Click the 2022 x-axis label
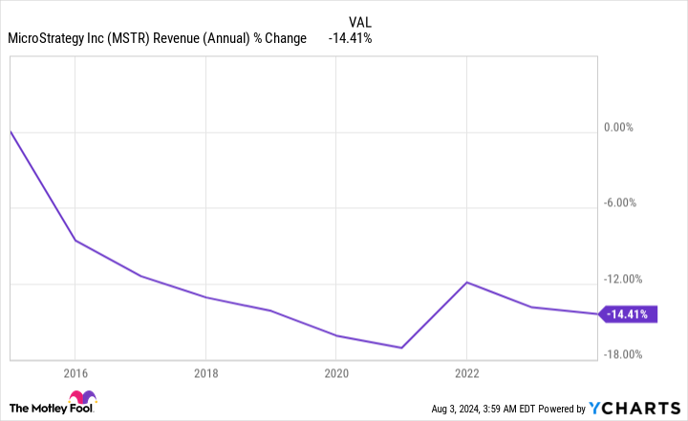Viewport: 688px width, 421px height. [x=467, y=373]
